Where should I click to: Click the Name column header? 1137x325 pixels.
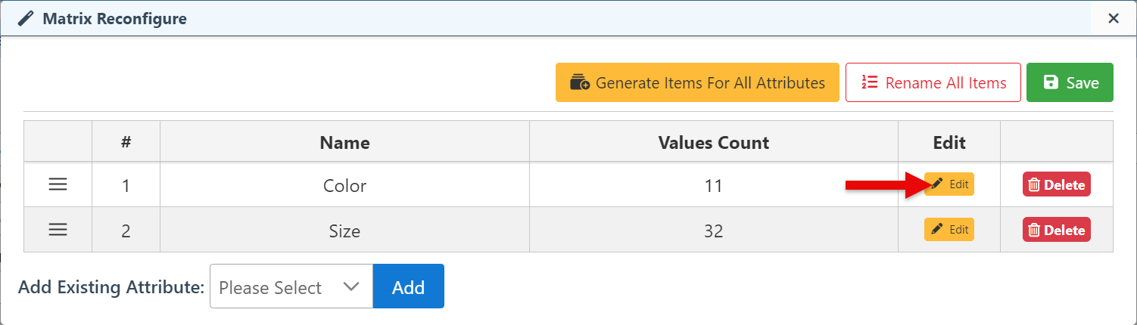click(x=344, y=142)
